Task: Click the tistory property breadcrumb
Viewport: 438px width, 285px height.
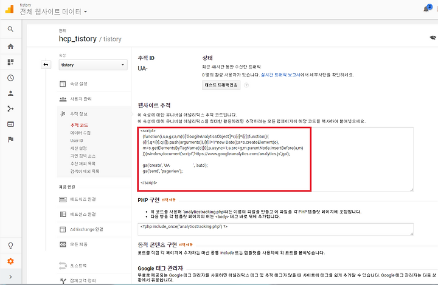Action: pyautogui.click(x=113, y=39)
